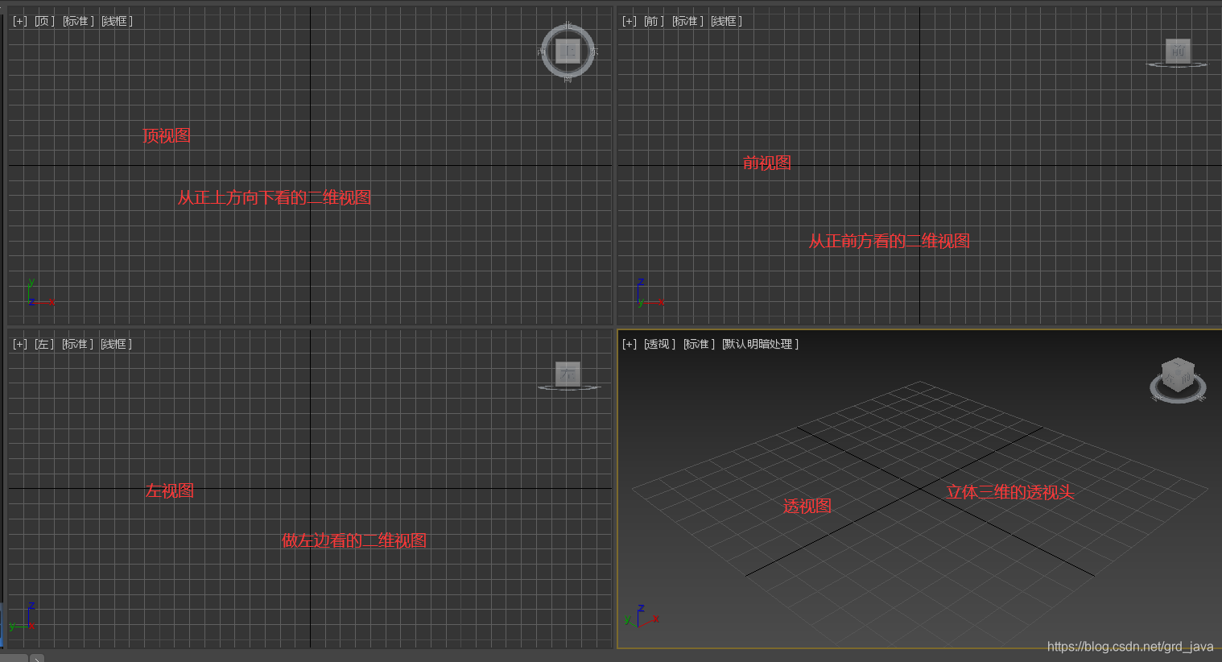The image size is (1222, 662).
Task: Click the 前 face of Front ViewCube
Action: 1178,51
